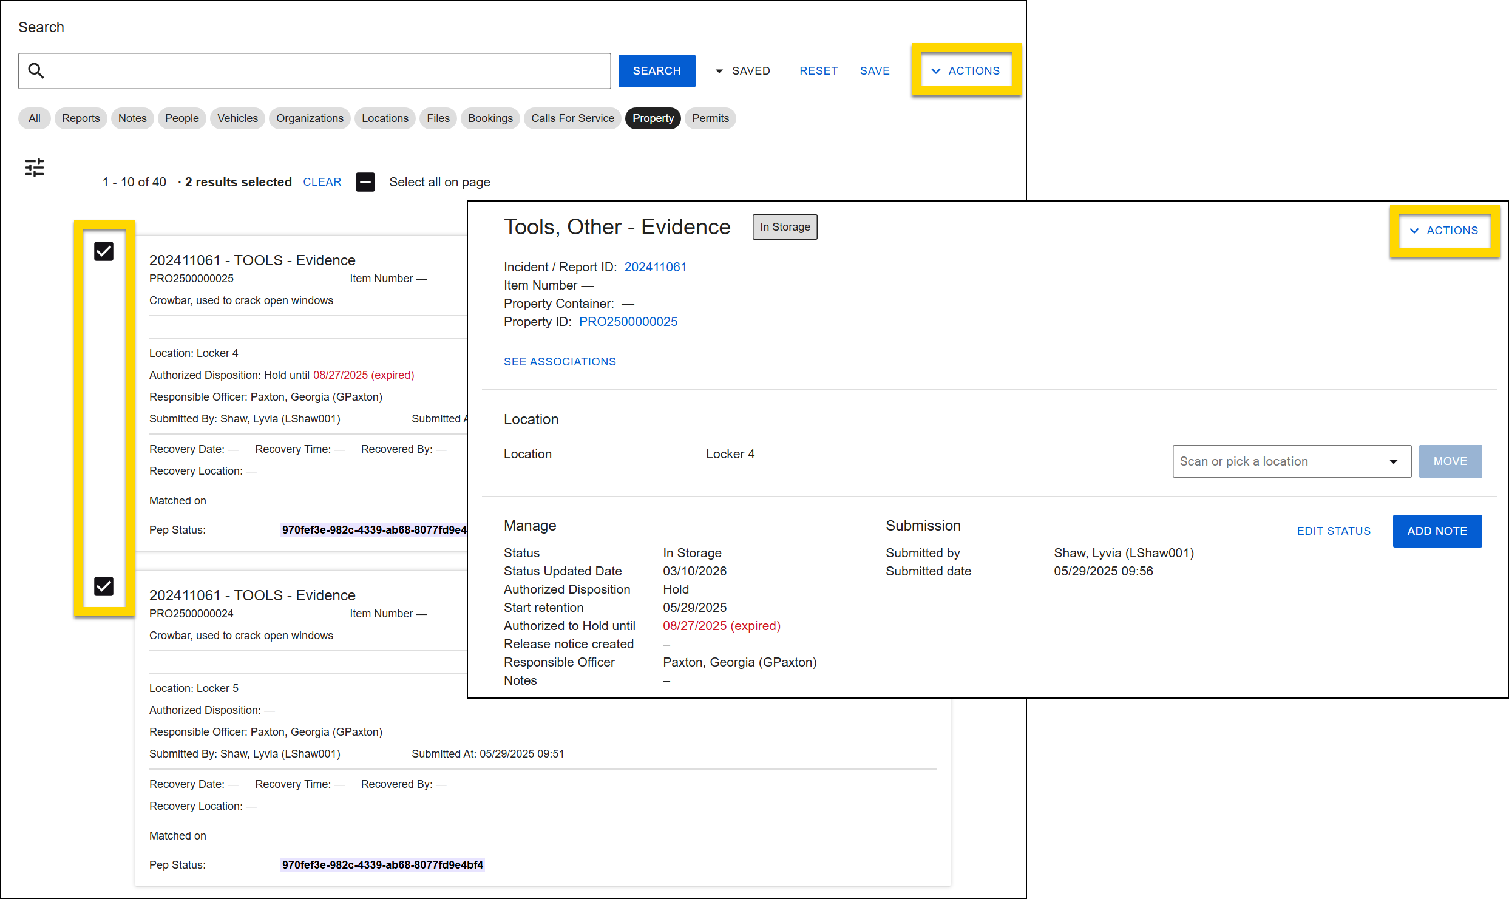Image resolution: width=1509 pixels, height=899 pixels.
Task: Select the People filter tab
Action: coord(182,118)
